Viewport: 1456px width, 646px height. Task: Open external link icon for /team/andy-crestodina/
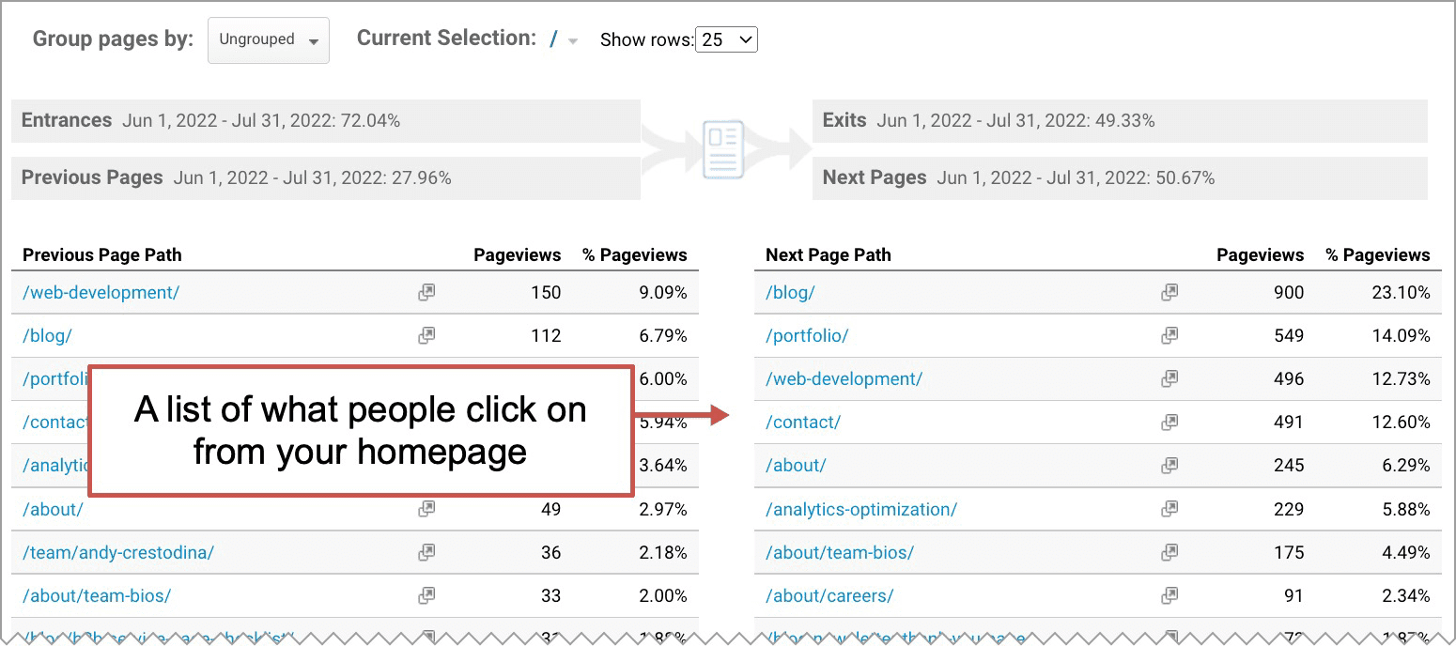coord(426,552)
